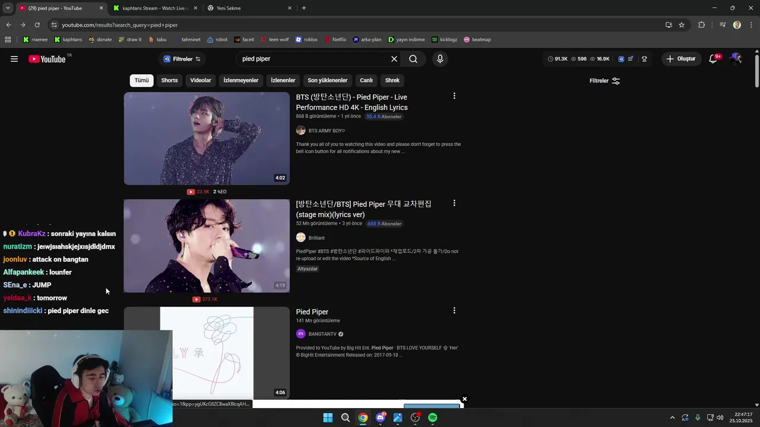Open the BANGTANTV channel link
Image resolution: width=760 pixels, height=427 pixels.
(322, 334)
